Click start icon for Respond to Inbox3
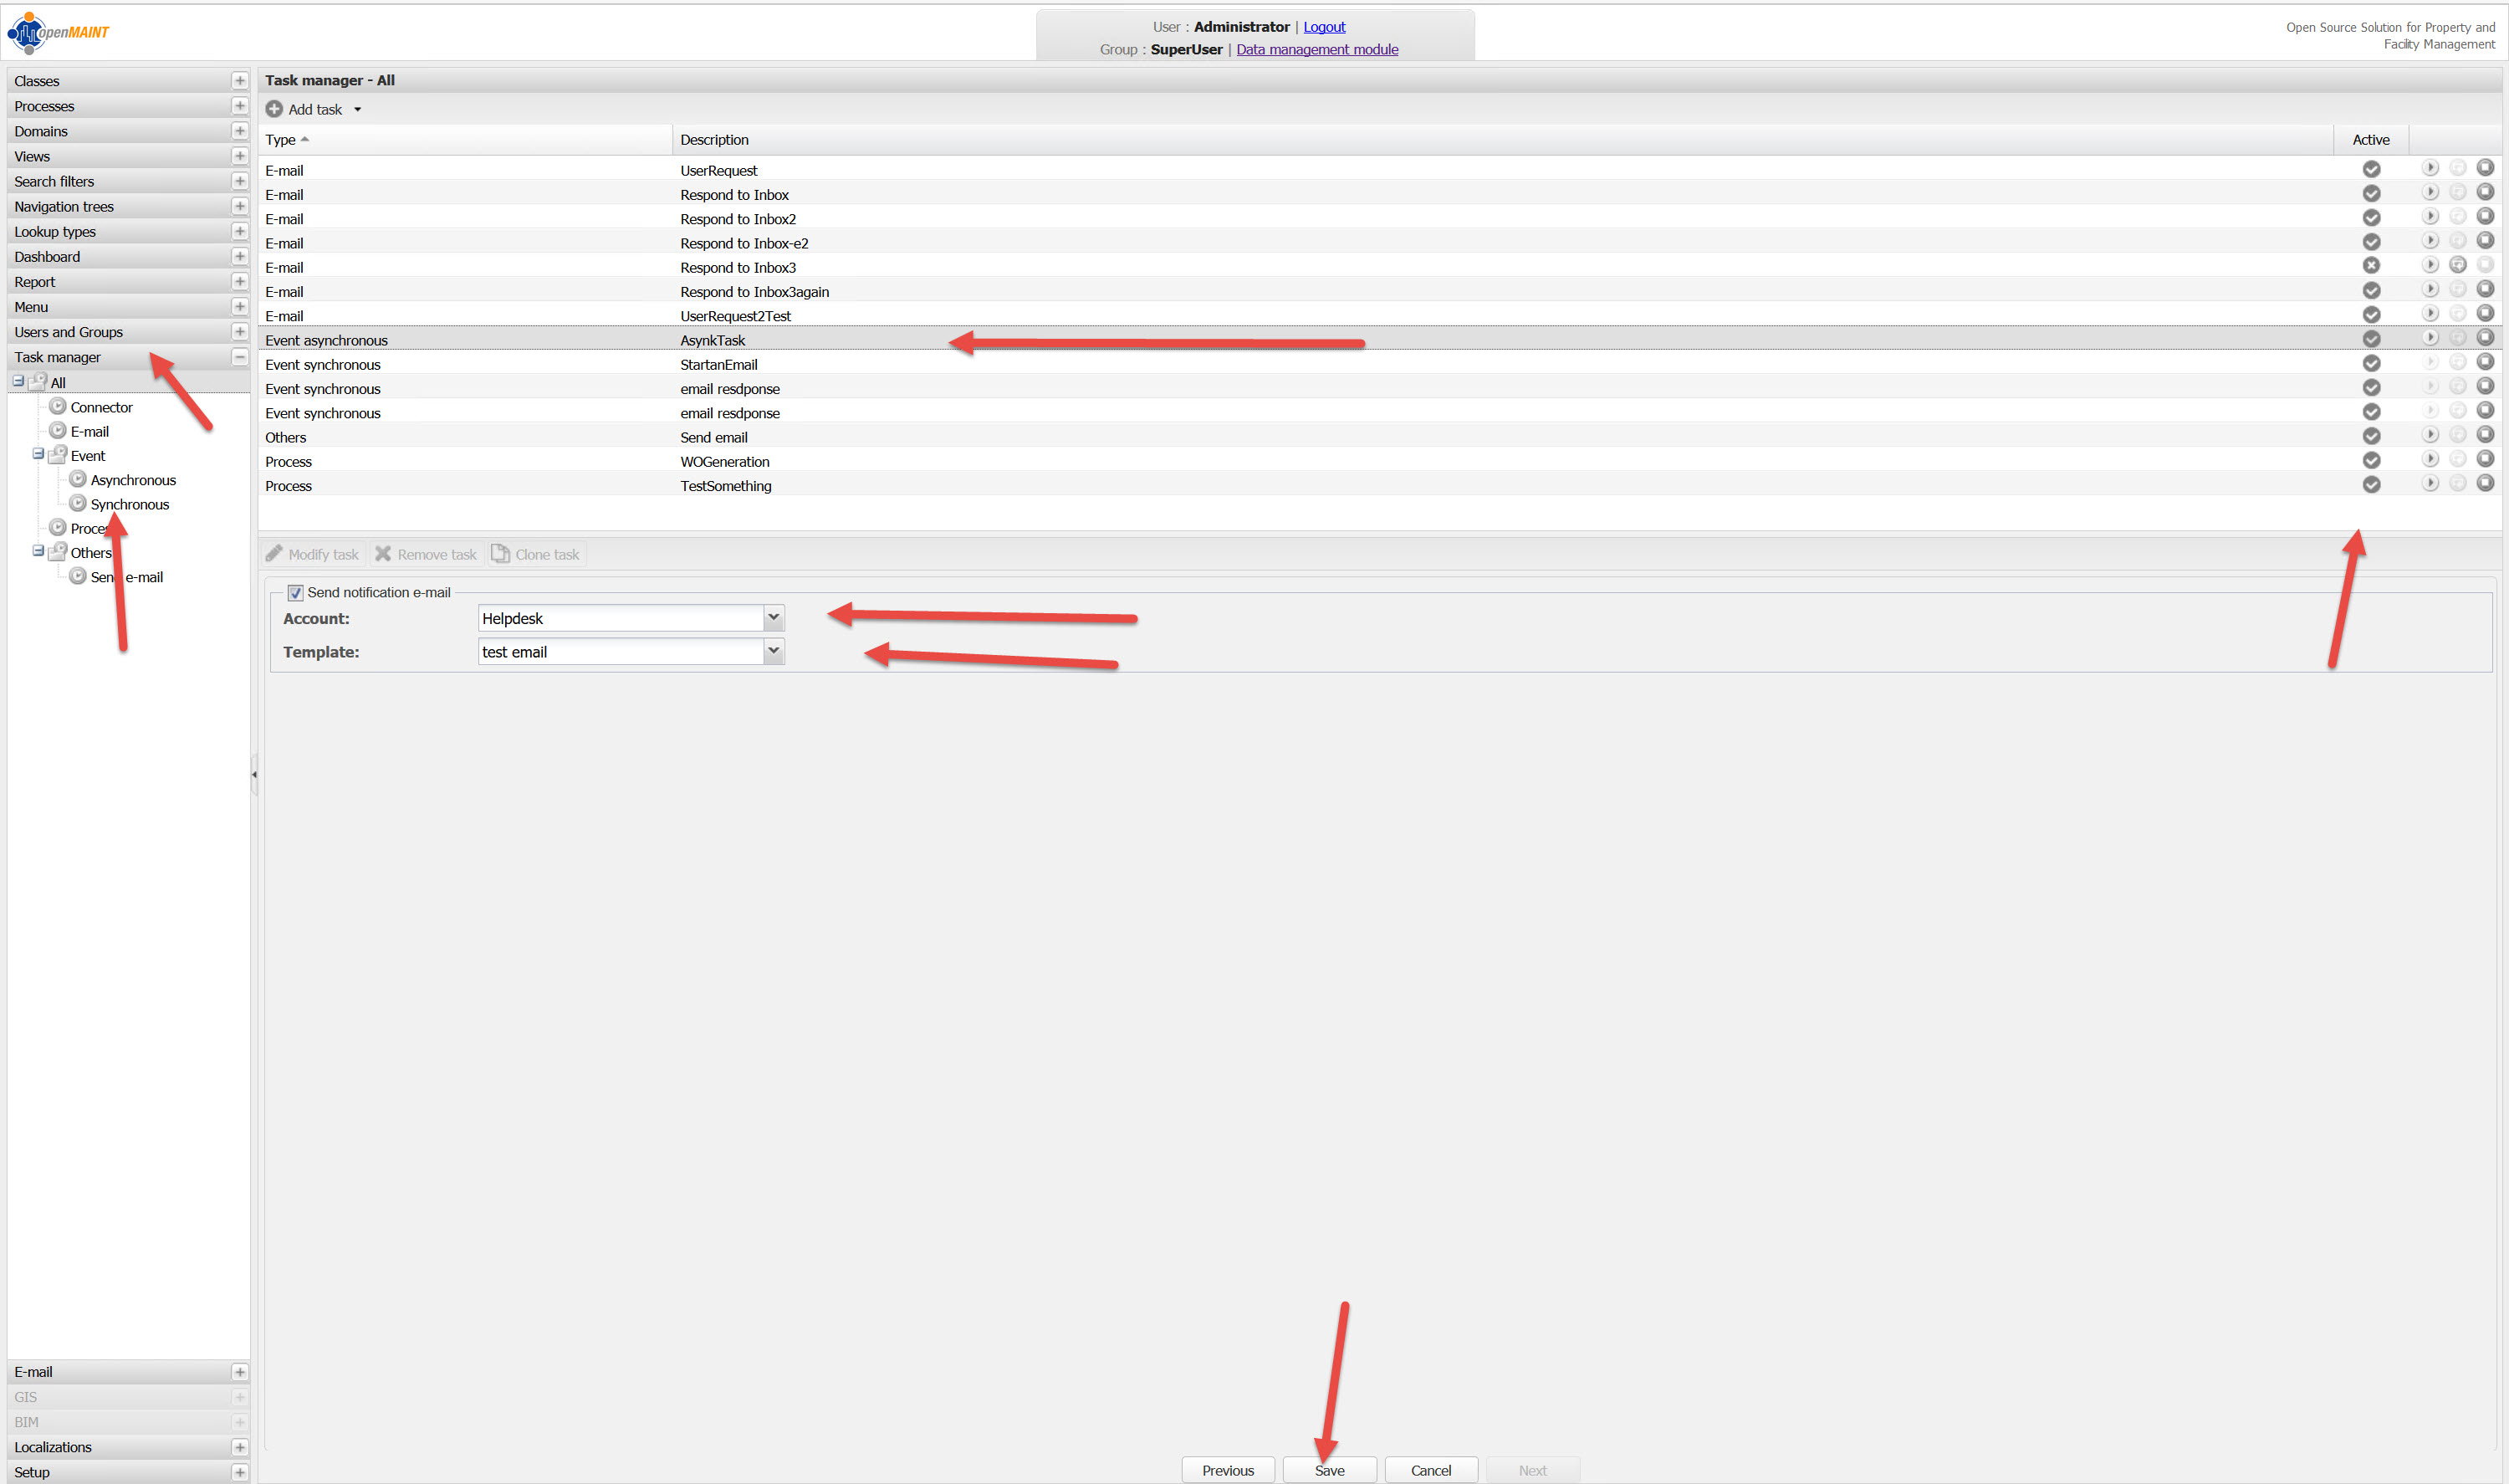This screenshot has width=2509, height=1484. point(2458,265)
